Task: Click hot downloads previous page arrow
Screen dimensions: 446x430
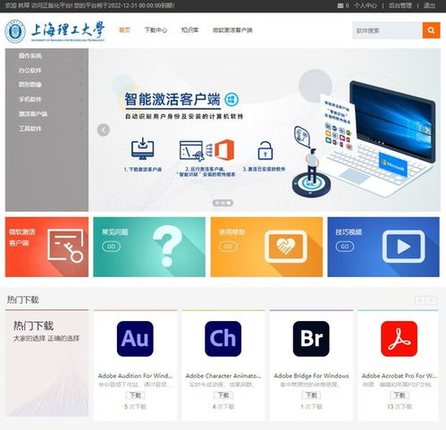Action: coord(420,300)
